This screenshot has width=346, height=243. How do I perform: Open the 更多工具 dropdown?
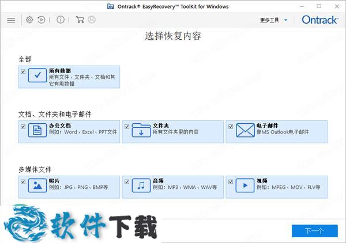(273, 20)
